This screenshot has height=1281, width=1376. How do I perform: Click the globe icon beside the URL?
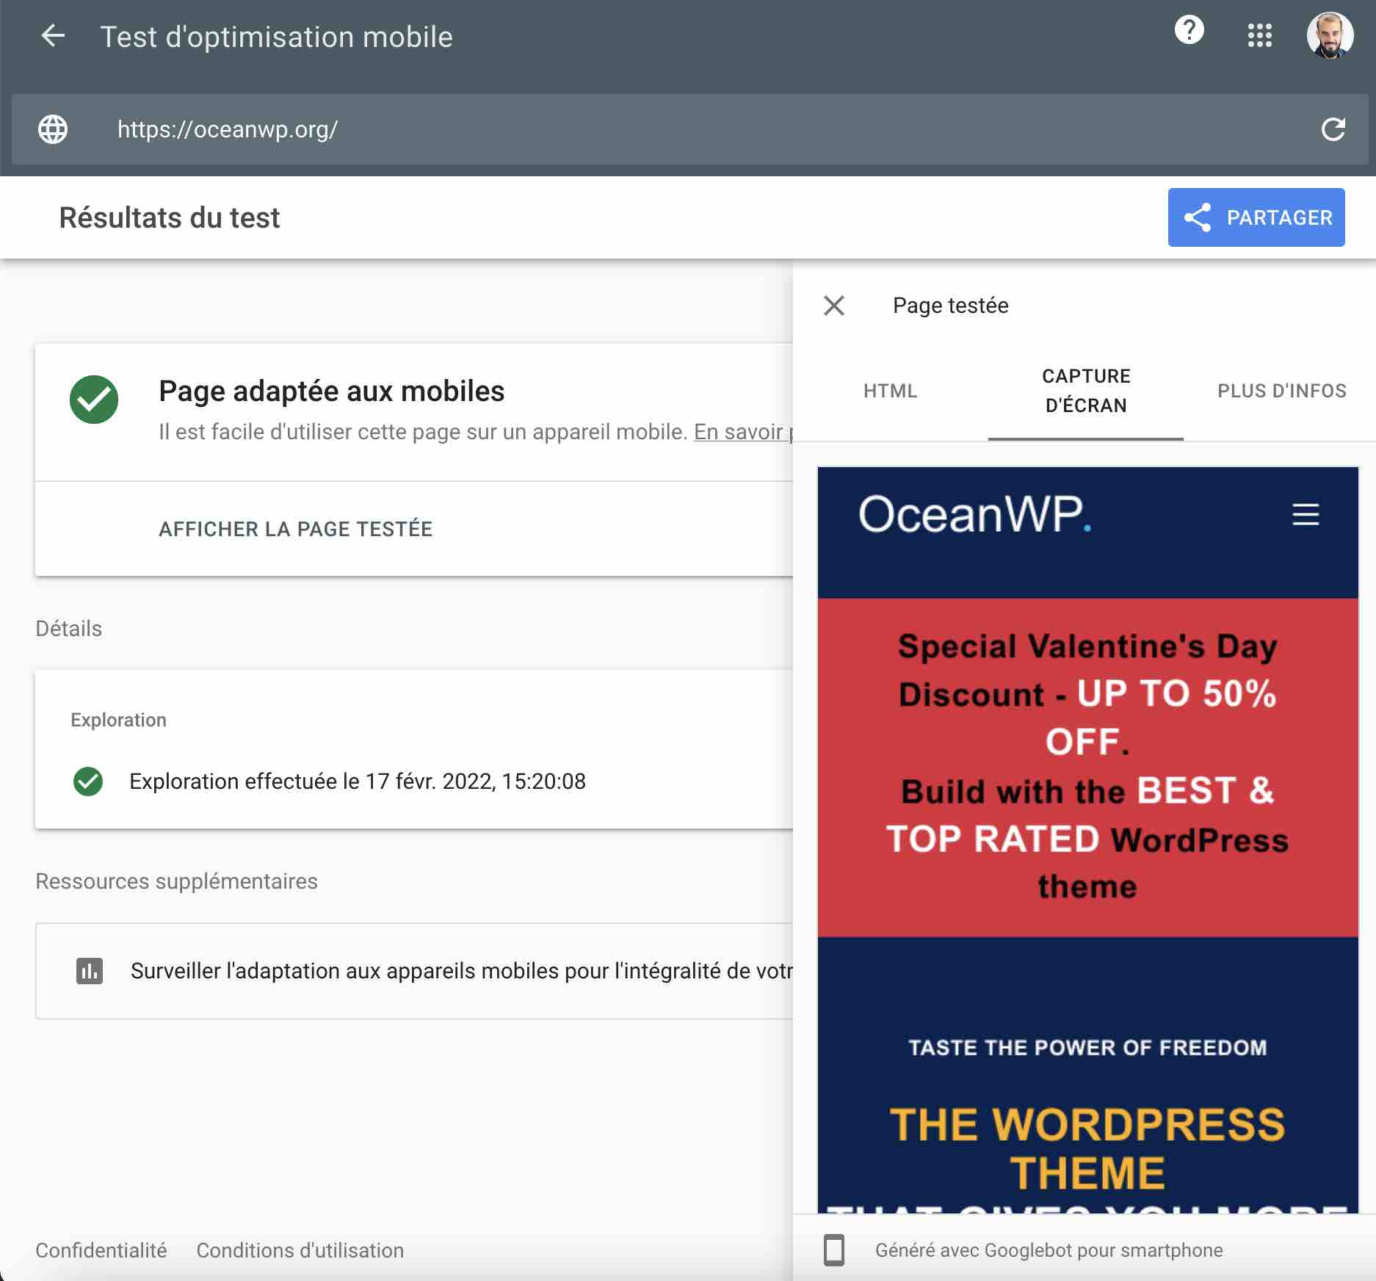(52, 130)
